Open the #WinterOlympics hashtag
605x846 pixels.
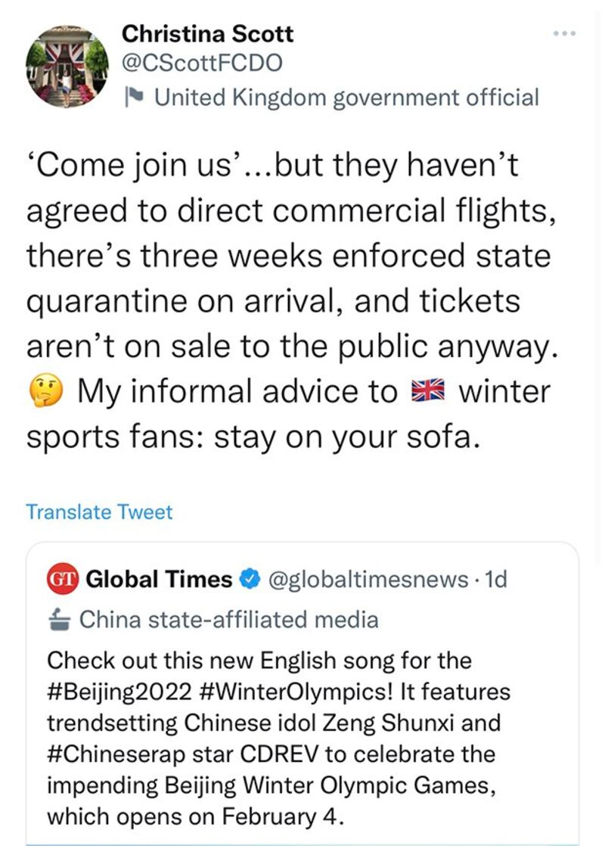coord(296,692)
